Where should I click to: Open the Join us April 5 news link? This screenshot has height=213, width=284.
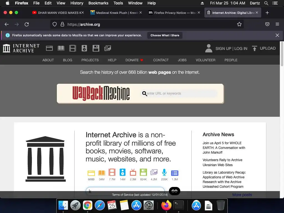pyautogui.click(x=224, y=148)
